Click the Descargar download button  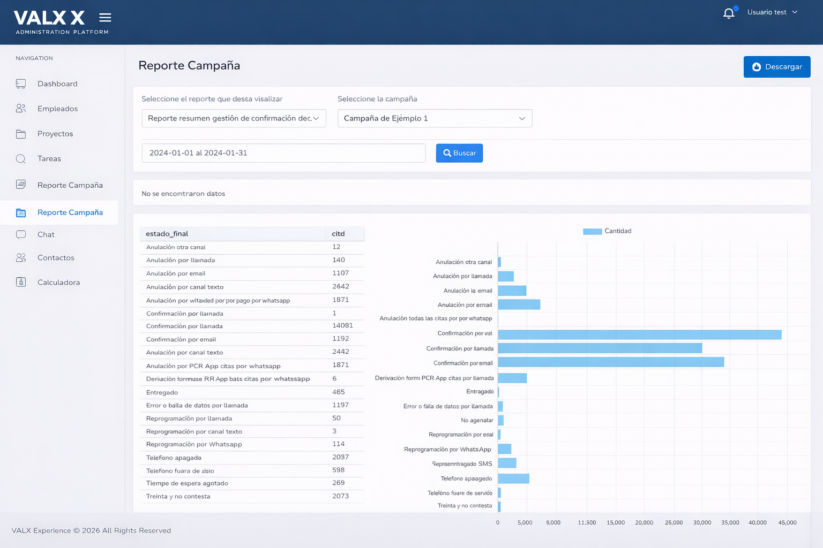pyautogui.click(x=776, y=67)
